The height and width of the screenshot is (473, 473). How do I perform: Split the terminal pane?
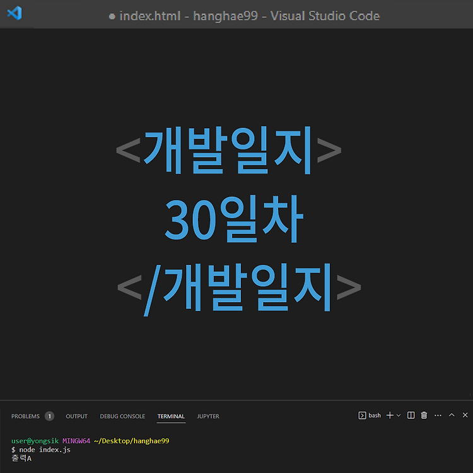click(411, 416)
